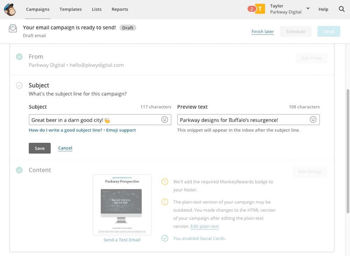Viewport: 350px width, 256px height.
Task: Click the Taylor Parkway Digital account name
Action: click(x=286, y=9)
